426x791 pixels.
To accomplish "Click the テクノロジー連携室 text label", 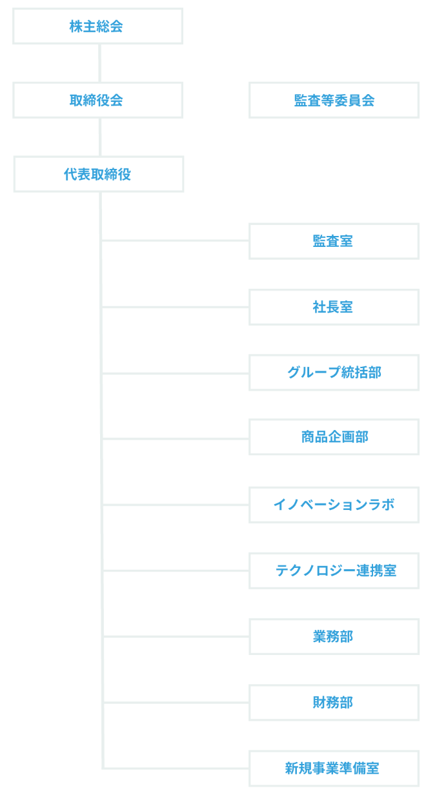I will (x=336, y=571).
